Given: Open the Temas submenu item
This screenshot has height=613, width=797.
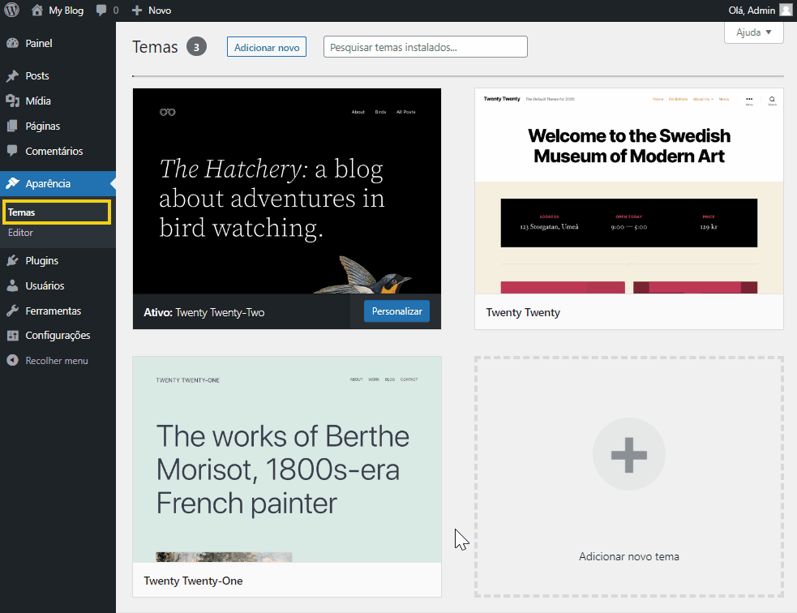Looking at the screenshot, I should (x=57, y=212).
